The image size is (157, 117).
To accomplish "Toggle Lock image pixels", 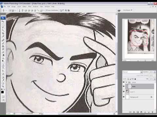I will pos(131,79).
